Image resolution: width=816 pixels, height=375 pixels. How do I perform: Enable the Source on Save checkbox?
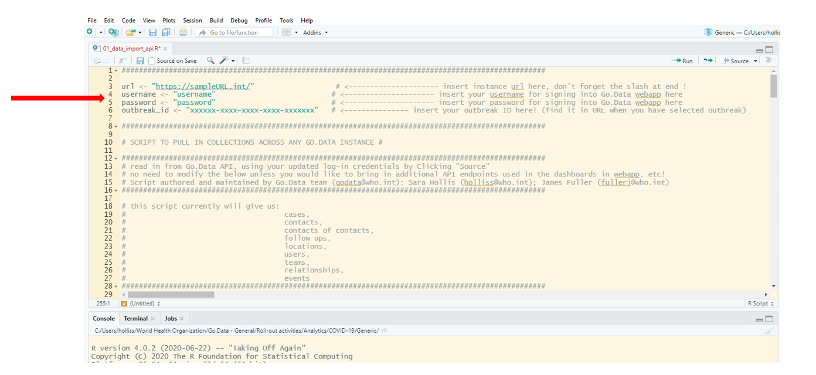point(152,61)
